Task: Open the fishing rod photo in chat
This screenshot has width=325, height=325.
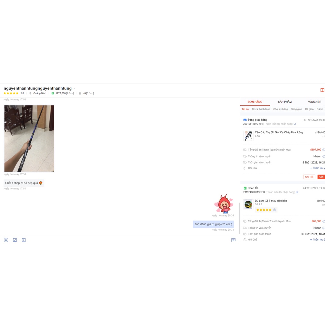Action: 29,138
